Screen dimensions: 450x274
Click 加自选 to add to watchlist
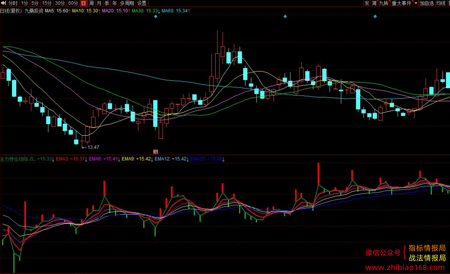pyautogui.click(x=427, y=3)
